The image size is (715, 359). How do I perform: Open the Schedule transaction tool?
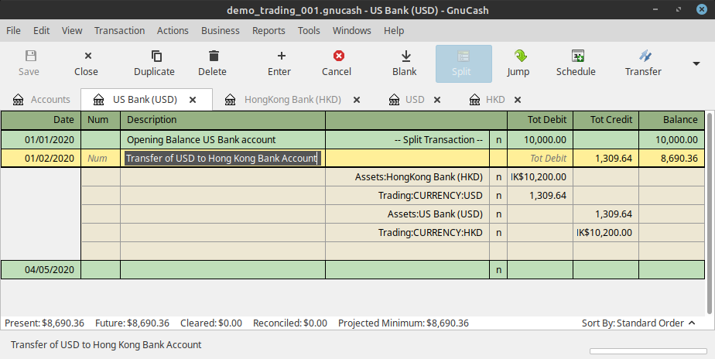pyautogui.click(x=576, y=63)
